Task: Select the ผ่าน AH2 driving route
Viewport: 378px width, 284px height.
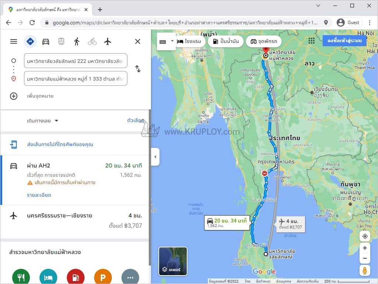Action: pyautogui.click(x=75, y=180)
